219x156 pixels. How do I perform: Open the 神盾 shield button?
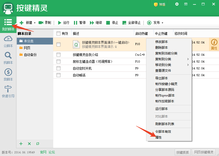tap(159, 4)
